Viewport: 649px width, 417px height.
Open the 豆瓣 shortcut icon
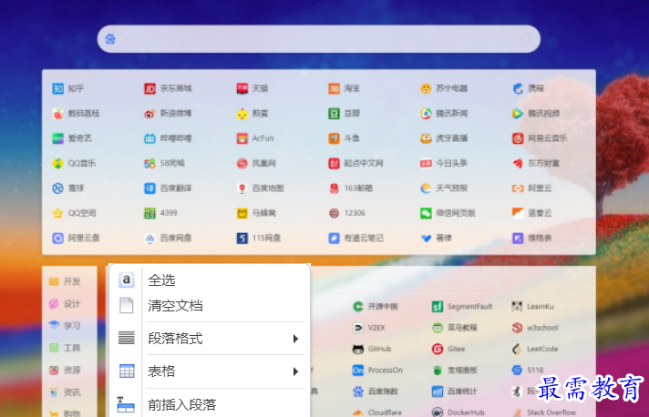[x=334, y=113]
